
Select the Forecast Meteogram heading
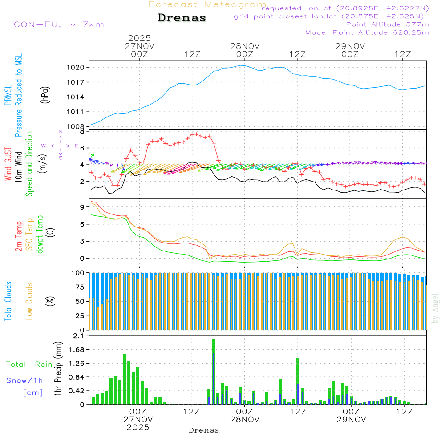(x=207, y=4)
